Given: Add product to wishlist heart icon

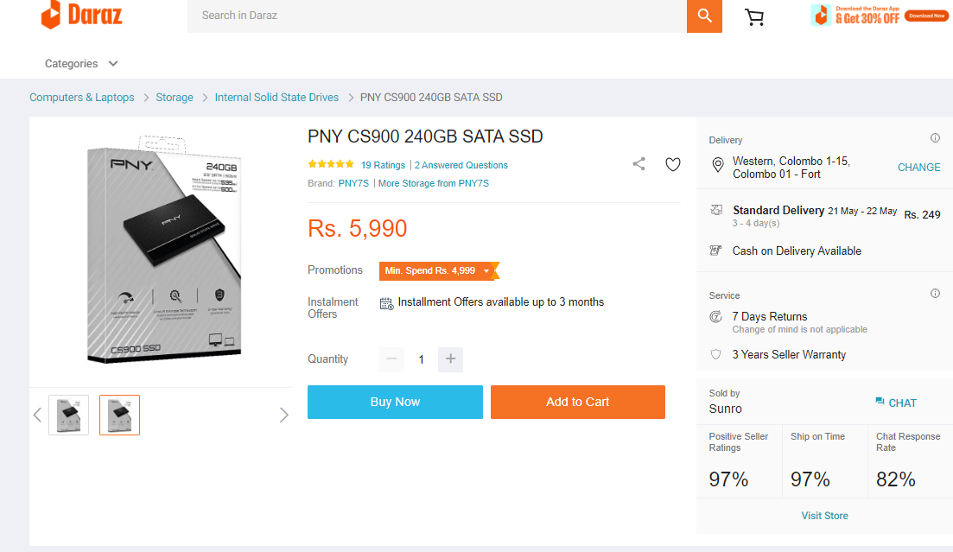Looking at the screenshot, I should [673, 164].
